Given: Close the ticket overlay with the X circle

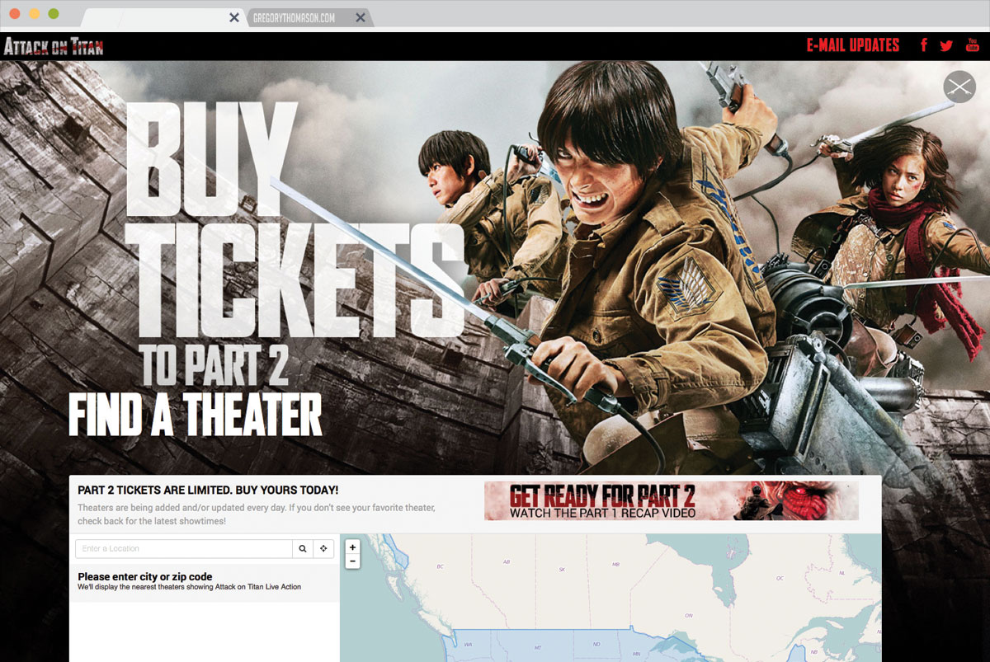Looking at the screenshot, I should 959,87.
